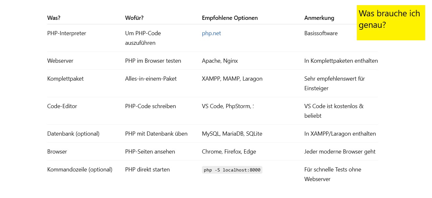Click the 'XAMPP, MAMP, Laragon' cell
432x198 pixels.
pos(232,79)
